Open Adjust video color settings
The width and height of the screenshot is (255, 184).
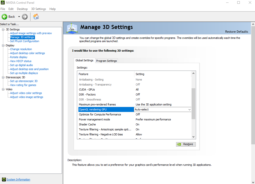(x=26, y=93)
